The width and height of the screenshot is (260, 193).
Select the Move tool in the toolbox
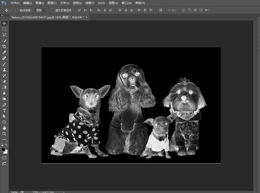(x=4, y=23)
